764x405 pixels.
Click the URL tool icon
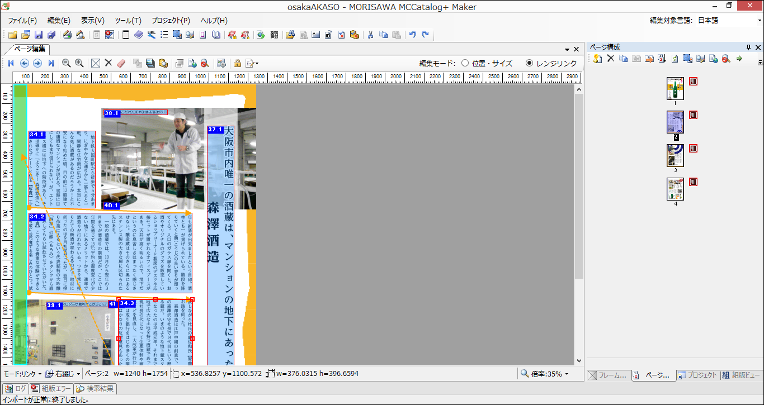pyautogui.click(x=152, y=35)
